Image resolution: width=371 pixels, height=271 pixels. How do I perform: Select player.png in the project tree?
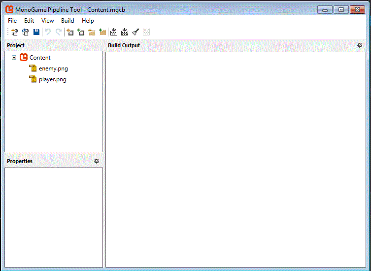[x=53, y=79]
